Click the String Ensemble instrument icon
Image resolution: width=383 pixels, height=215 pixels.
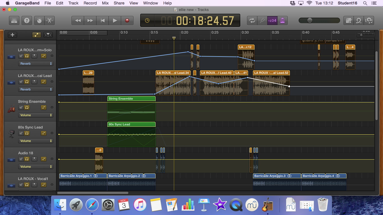tap(11, 109)
